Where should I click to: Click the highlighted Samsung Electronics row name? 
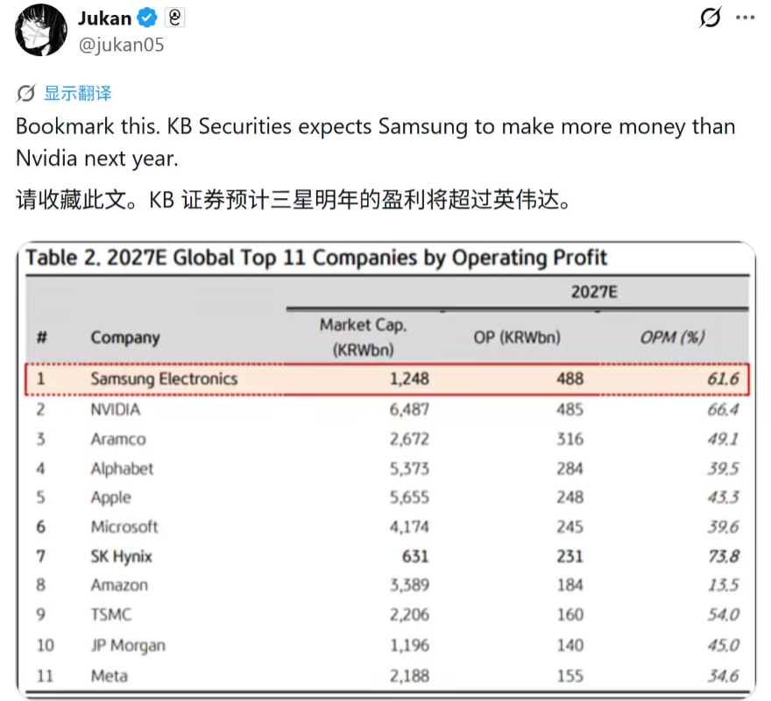(164, 379)
